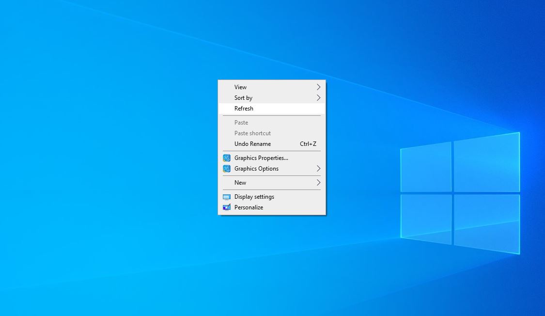Open Display settings
Image resolution: width=545 pixels, height=316 pixels.
point(272,197)
